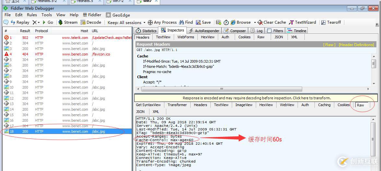Select the request TextView tab

pos(163,37)
